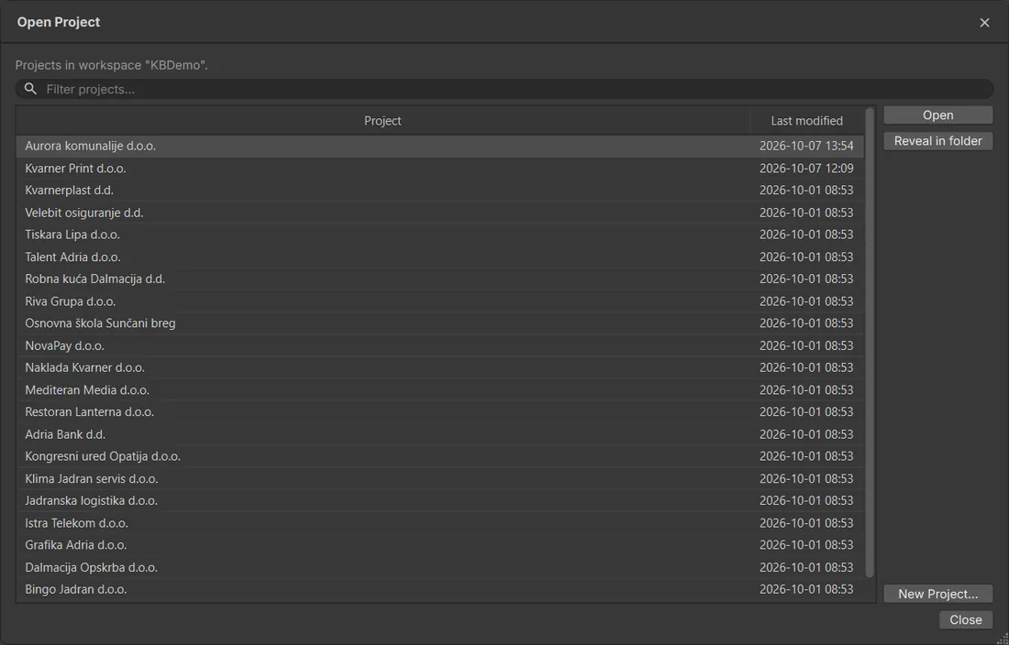Select Robna kuća Dalmacija d.d. project
Image resolution: width=1009 pixels, height=645 pixels.
coord(440,279)
